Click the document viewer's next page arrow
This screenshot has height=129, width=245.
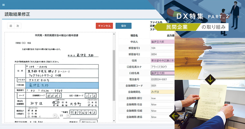click(68, 115)
